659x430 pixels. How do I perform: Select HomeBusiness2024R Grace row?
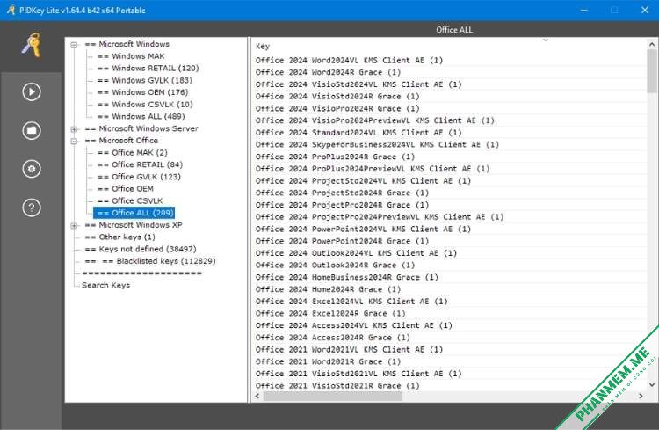pyautogui.click(x=449, y=277)
